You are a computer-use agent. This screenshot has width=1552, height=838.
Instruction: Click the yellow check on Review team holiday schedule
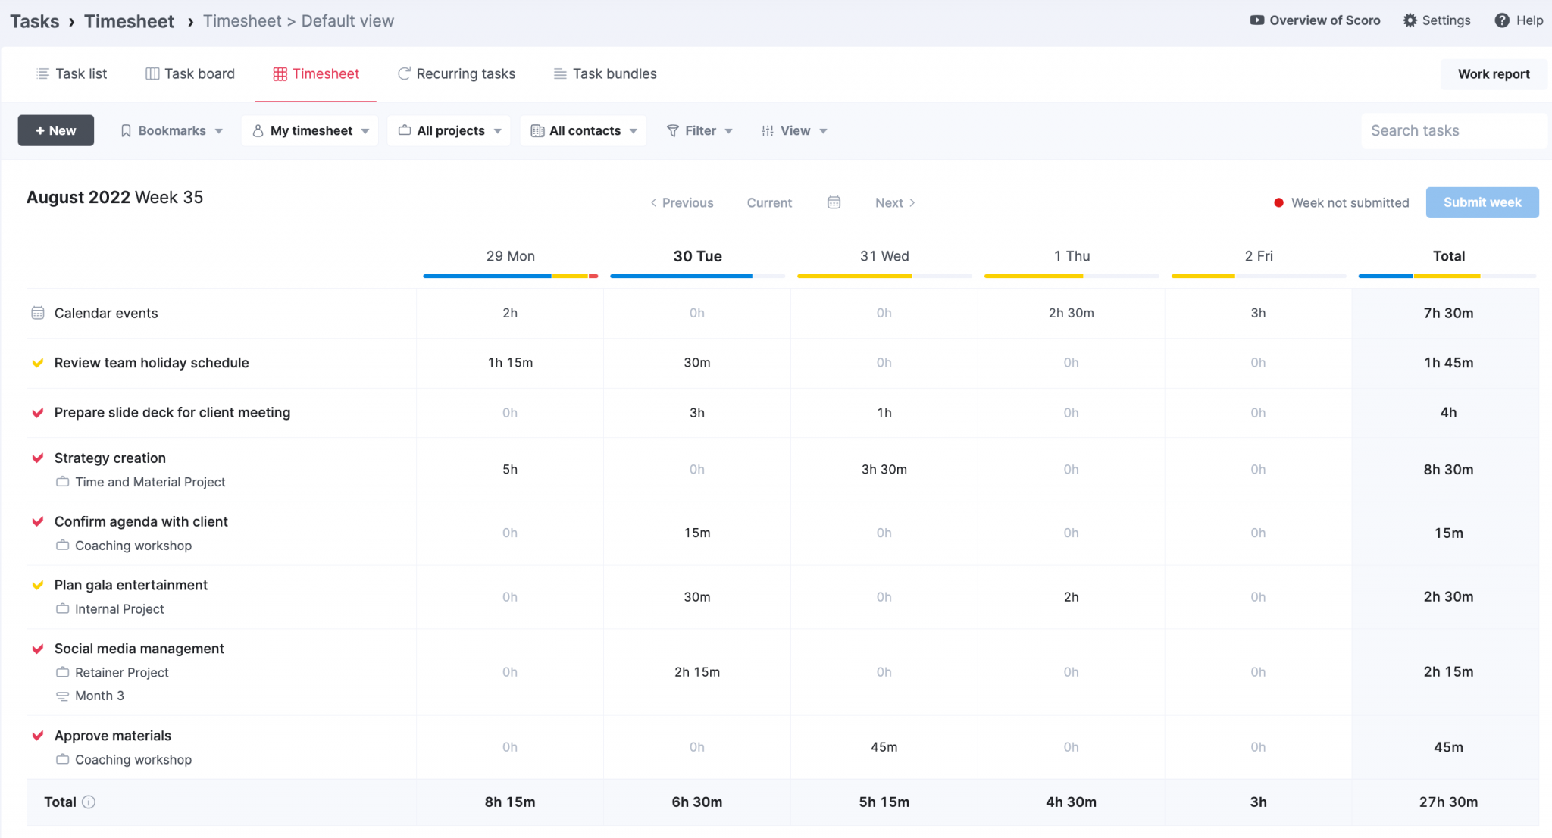(x=38, y=363)
